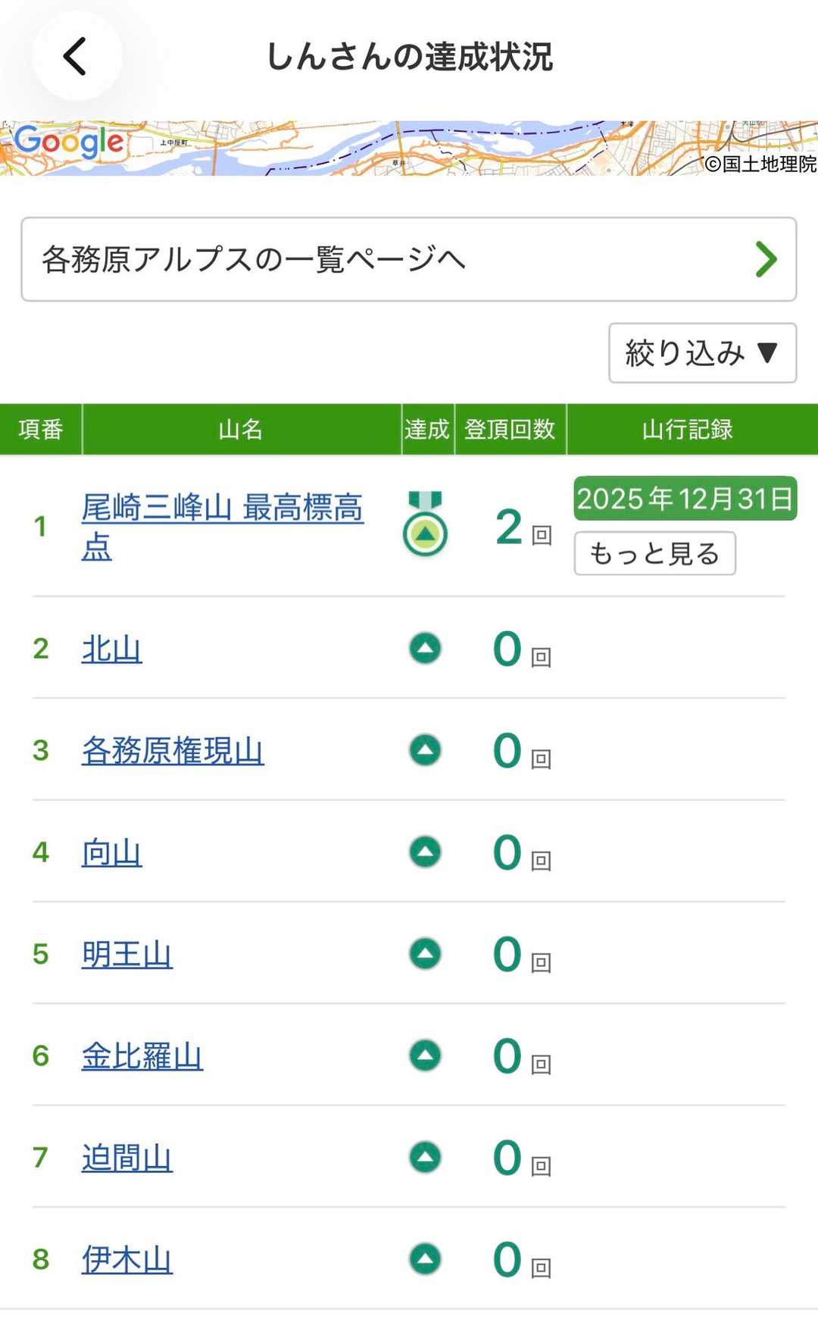The image size is (818, 1320).
Task: Click the 山名 column header
Action: 241,430
